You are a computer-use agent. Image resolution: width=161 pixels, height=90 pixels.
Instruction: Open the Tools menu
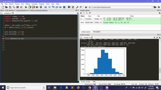point(48,4)
